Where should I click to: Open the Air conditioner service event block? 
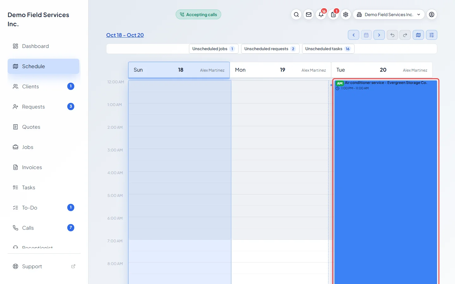[x=385, y=181]
